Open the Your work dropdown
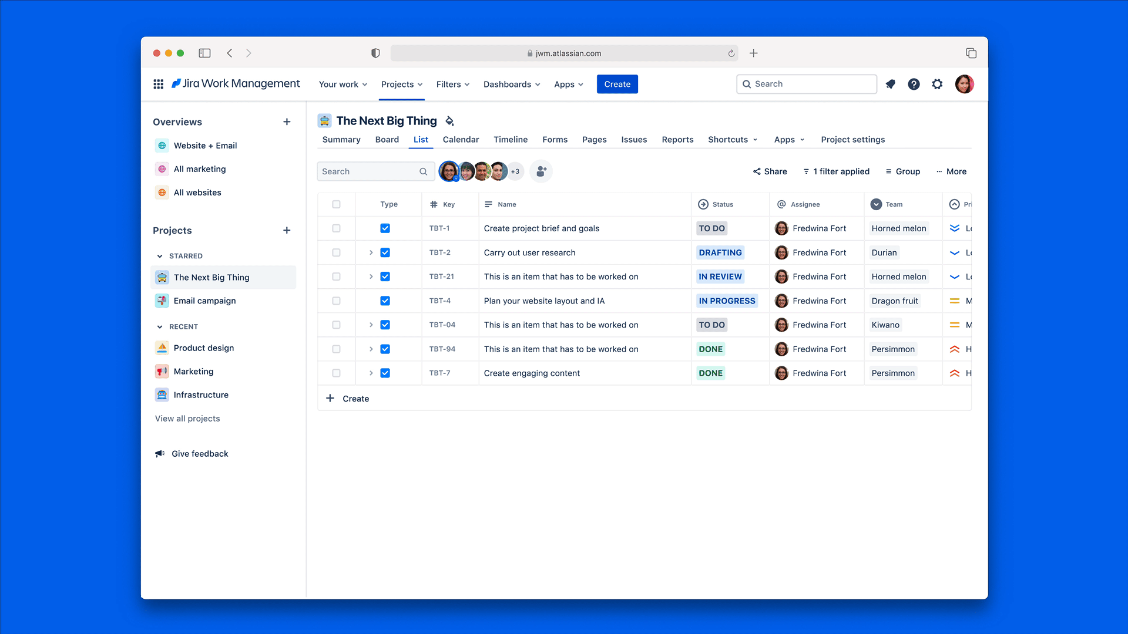1128x634 pixels. pos(343,84)
